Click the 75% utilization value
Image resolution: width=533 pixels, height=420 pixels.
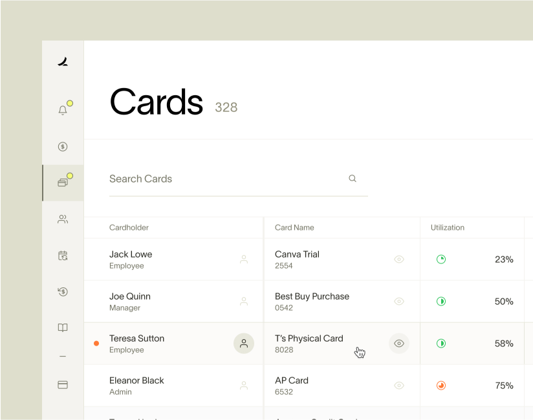[504, 385]
